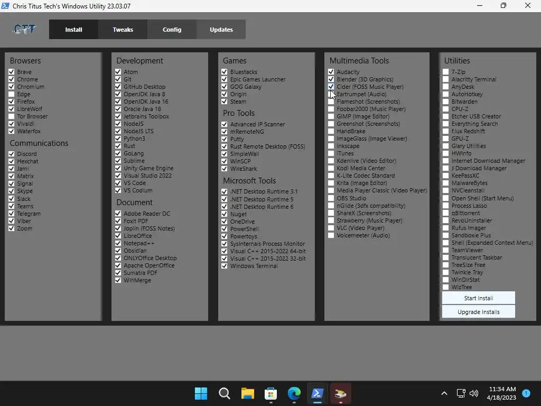Open taskbar Search magnifier icon
This screenshot has width=541, height=406.
(x=224, y=393)
